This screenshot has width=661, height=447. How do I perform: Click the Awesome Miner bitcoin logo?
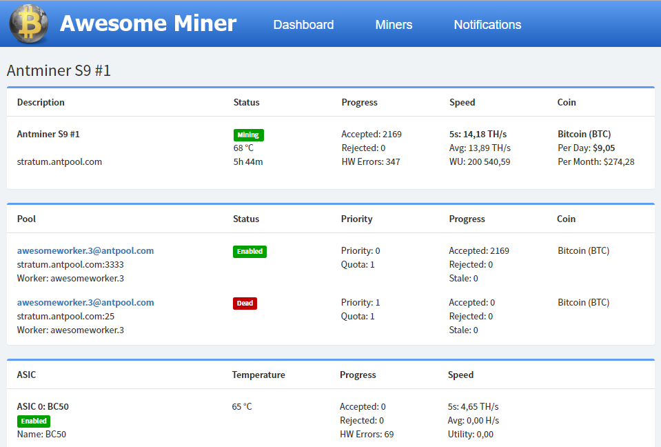coord(29,23)
